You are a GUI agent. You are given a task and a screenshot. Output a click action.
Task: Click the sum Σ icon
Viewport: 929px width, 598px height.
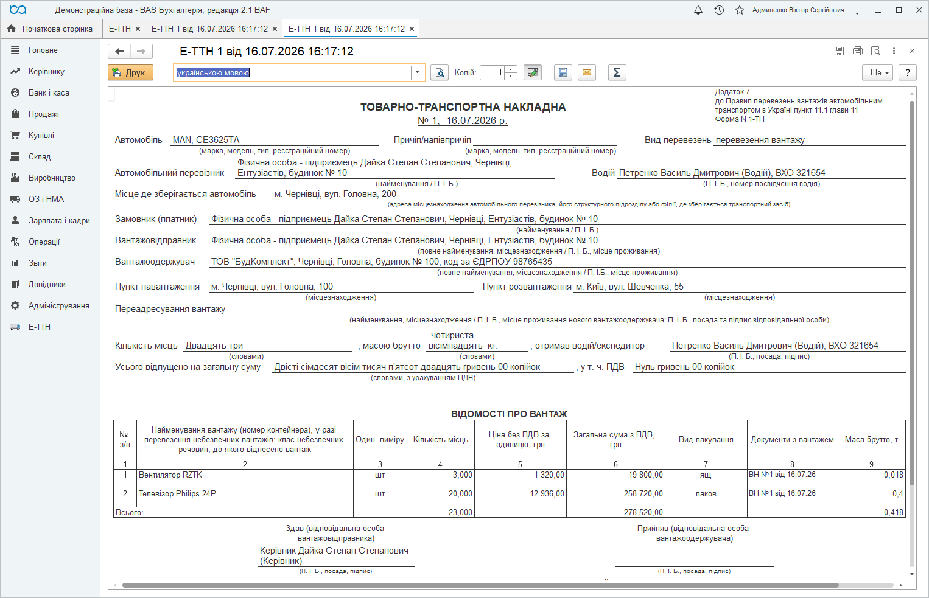[617, 72]
